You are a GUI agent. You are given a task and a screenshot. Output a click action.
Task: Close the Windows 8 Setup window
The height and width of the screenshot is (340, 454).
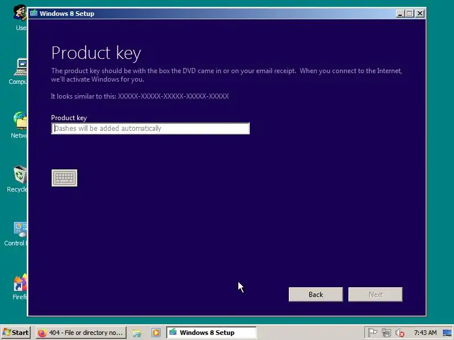tap(420, 13)
